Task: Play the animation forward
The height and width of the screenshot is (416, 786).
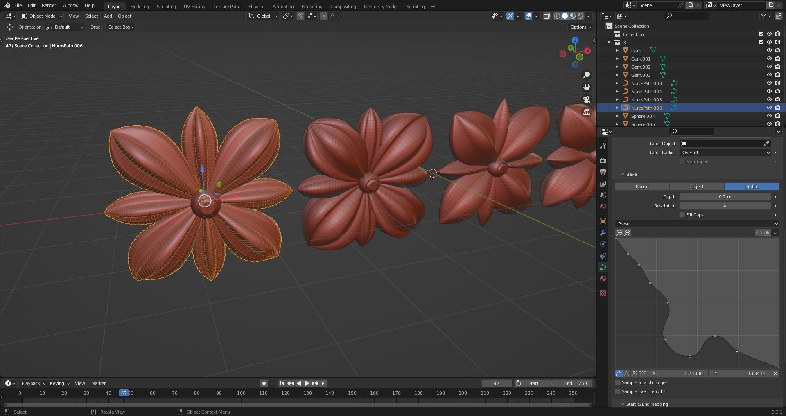Action: pyautogui.click(x=307, y=383)
